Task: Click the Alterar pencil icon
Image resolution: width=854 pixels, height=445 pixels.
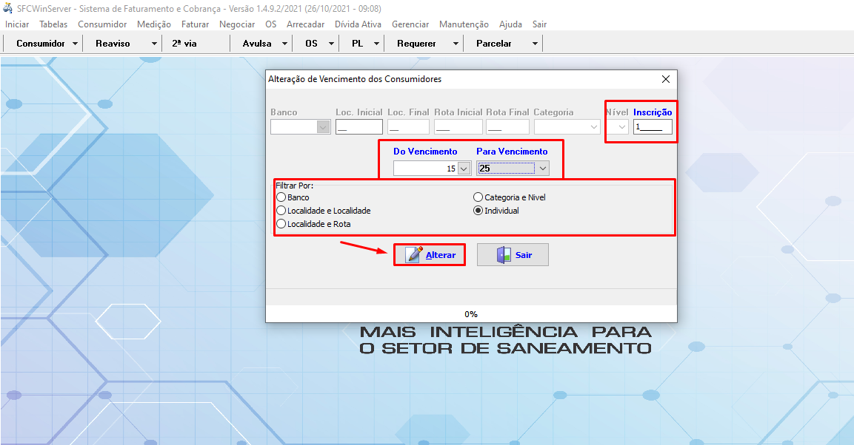Action: pos(414,255)
